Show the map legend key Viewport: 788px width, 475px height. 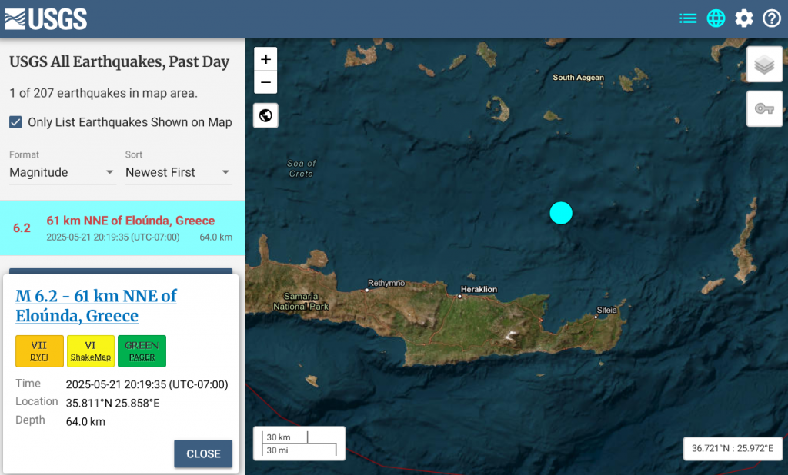tap(764, 108)
